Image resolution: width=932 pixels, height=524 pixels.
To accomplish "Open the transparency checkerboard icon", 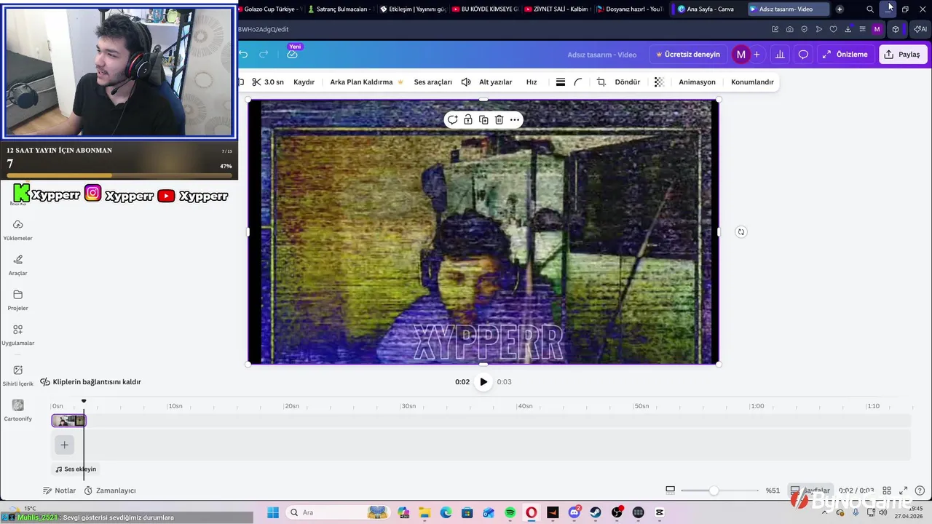I will [x=659, y=82].
